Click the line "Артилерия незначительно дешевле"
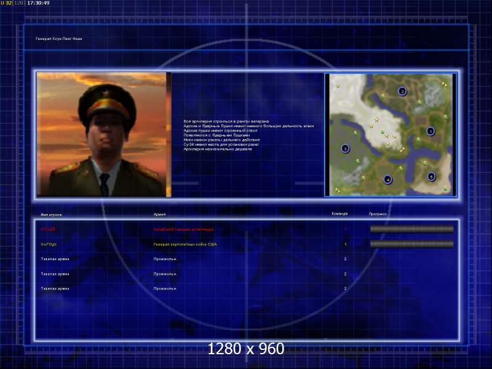The height and width of the screenshot is (369, 492). point(218,149)
